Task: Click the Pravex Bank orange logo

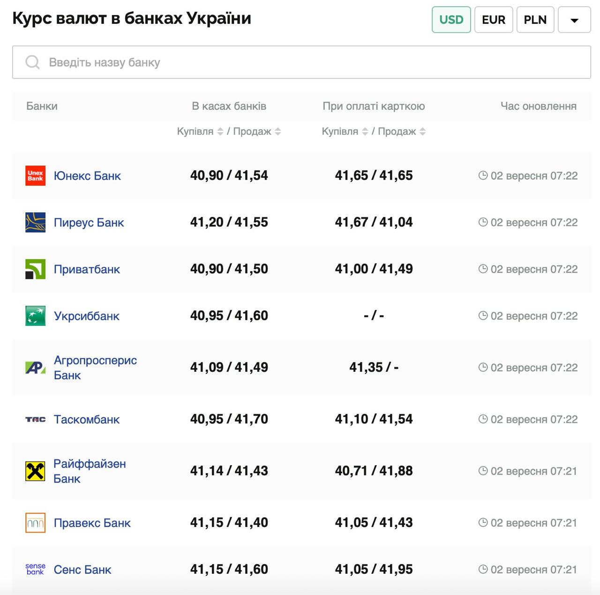Action: pyautogui.click(x=35, y=523)
